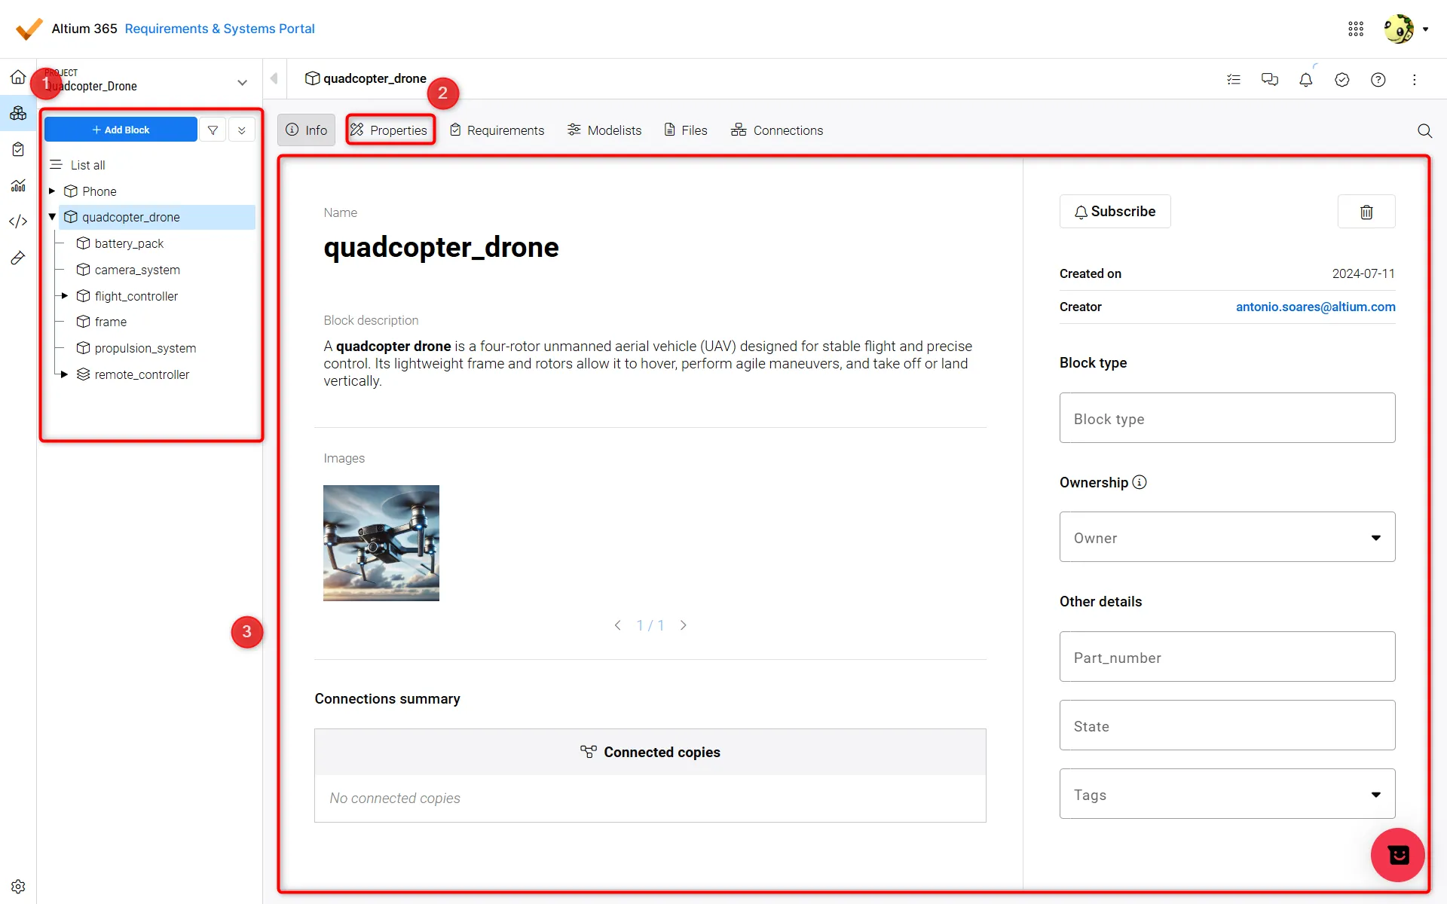Viewport: 1447px width, 904px height.
Task: Open the apps grid launcher icon
Action: pos(1355,29)
